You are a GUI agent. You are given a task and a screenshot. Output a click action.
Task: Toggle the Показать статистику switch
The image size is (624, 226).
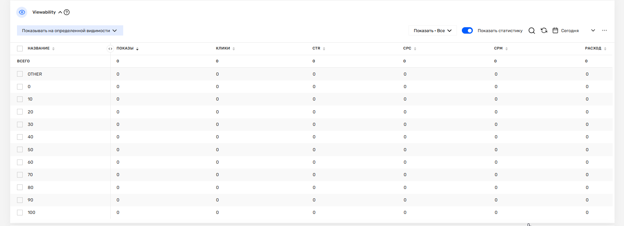coord(467,31)
